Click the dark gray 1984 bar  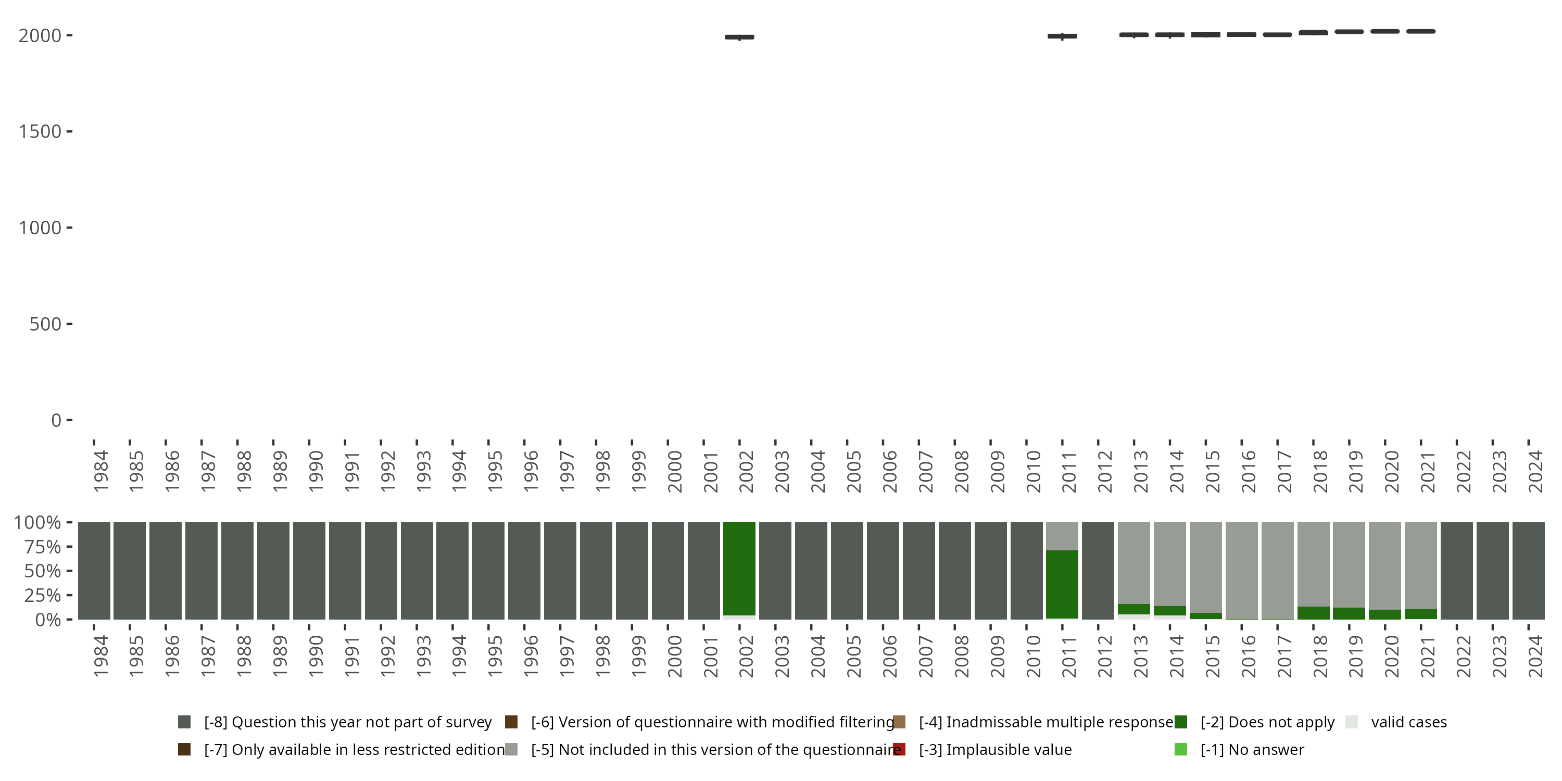(94, 570)
